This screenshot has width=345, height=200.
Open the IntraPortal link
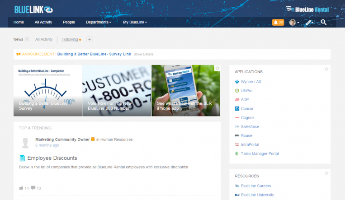pyautogui.click(x=250, y=144)
